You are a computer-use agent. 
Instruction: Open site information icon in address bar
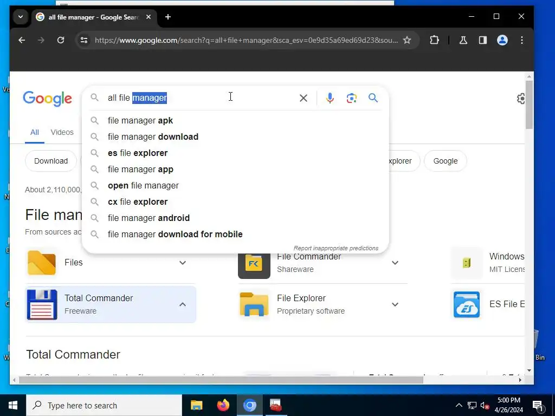(84, 40)
